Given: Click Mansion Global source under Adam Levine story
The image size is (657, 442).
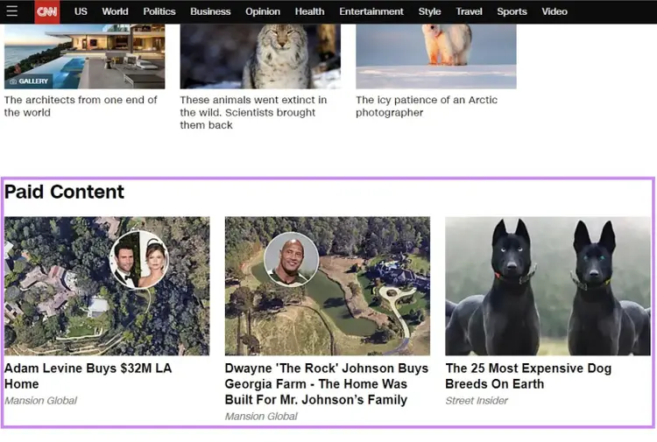Looking at the screenshot, I should [40, 401].
